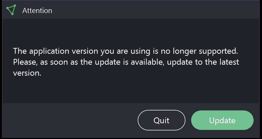Image resolution: width=262 pixels, height=139 pixels.
Task: Click the Attention dialog title text
Action: 37,11
